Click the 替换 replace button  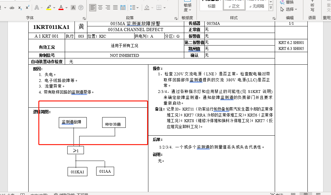tap(290, 2)
